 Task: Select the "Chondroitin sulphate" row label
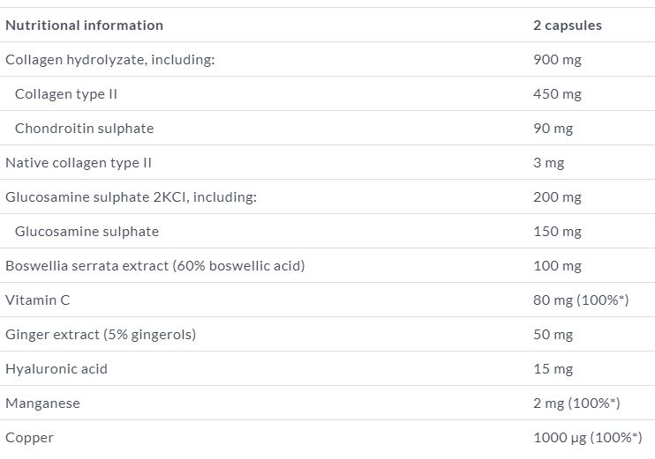[84, 129]
